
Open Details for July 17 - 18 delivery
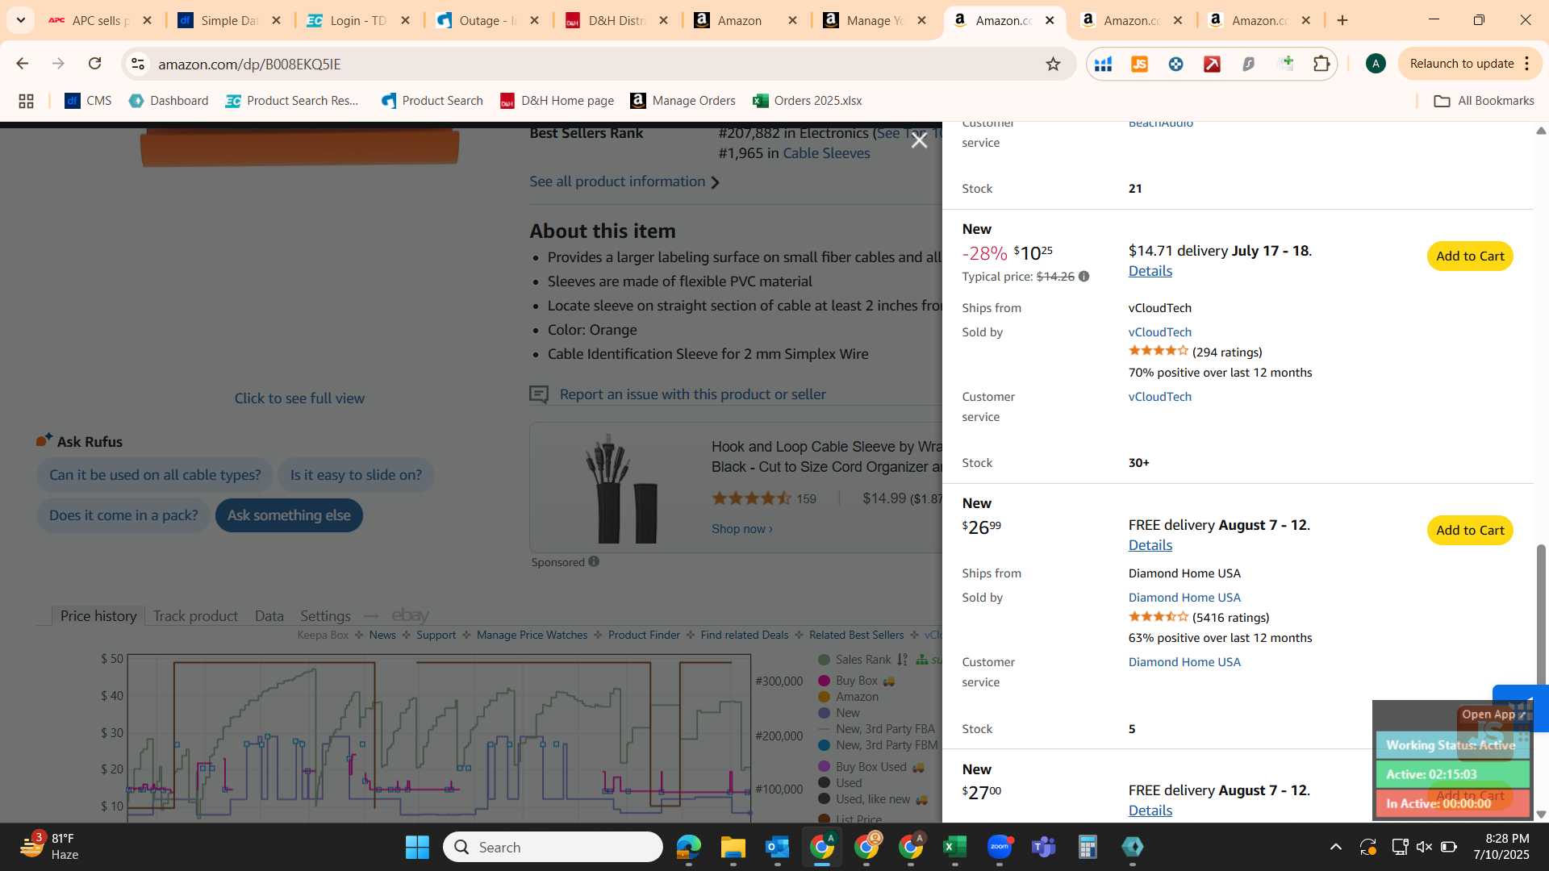pyautogui.click(x=1150, y=271)
